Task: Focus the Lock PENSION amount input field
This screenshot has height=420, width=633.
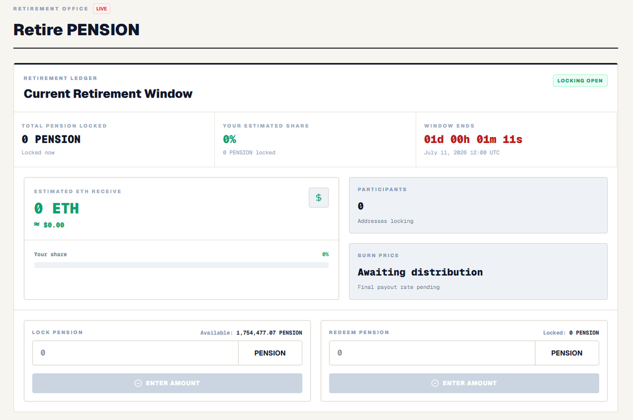Action: (135, 353)
